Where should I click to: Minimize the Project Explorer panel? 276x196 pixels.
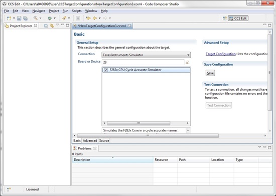click(x=63, y=25)
